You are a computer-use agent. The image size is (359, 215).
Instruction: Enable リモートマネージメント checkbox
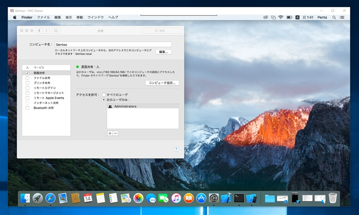tap(27, 93)
